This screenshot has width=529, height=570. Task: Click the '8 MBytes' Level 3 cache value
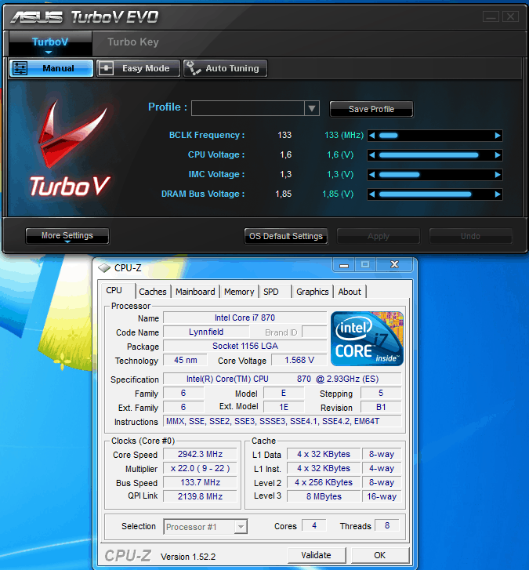(324, 496)
